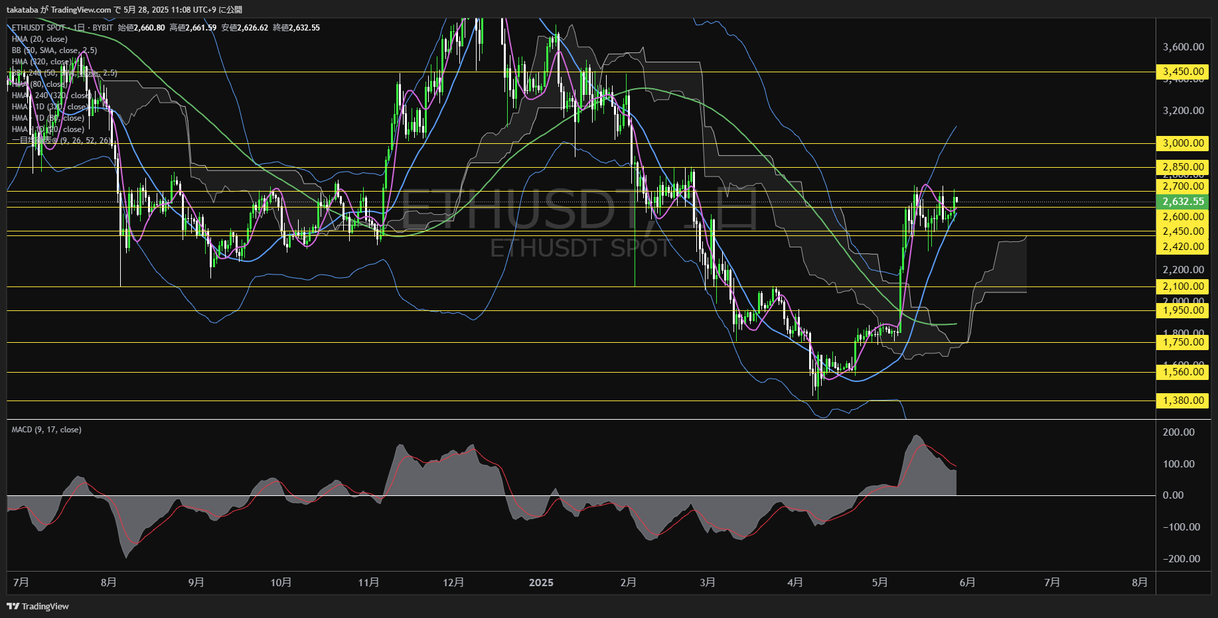Click the 9月 label on time axis
The width and height of the screenshot is (1218, 618).
point(196,582)
